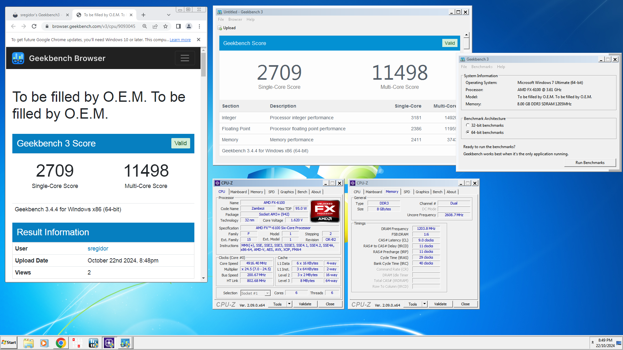Open Chrome profile avatar icon
The image size is (623, 350).
(189, 26)
